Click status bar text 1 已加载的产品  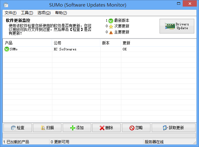pos(16,142)
